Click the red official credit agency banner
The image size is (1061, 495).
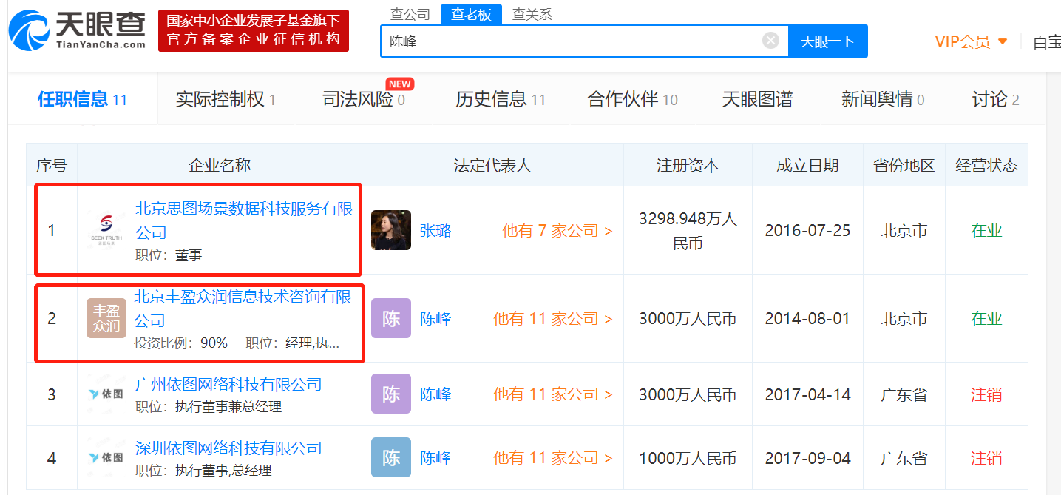(x=254, y=30)
